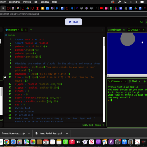Close the Output tab
The width and height of the screenshot is (147, 147).
(143, 30)
